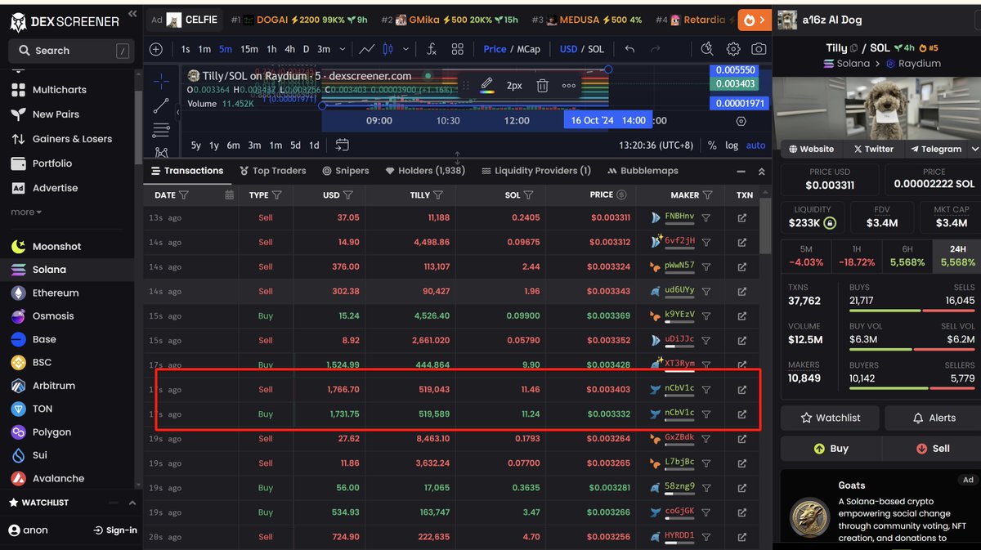The image size is (981, 550).
Task: Filter transactions by MAKER column
Action: tap(707, 195)
